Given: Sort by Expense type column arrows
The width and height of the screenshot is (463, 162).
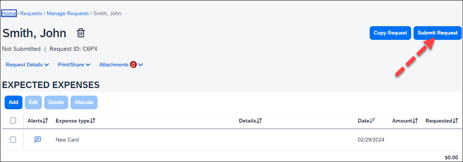Looking at the screenshot, I should click(93, 121).
